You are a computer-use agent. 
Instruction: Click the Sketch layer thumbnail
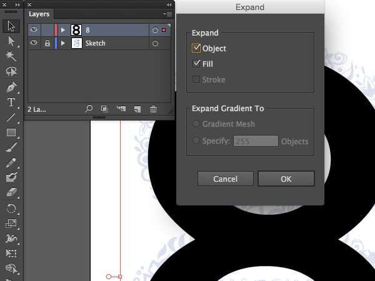tap(77, 43)
